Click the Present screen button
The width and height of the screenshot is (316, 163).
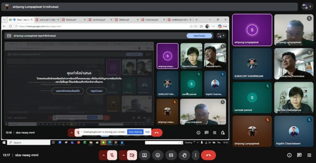(144, 155)
